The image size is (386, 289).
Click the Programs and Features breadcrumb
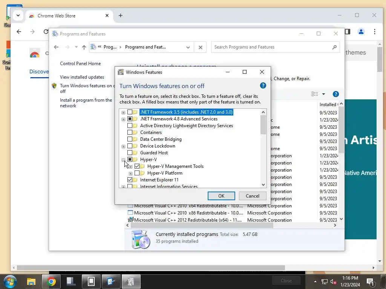(145, 47)
